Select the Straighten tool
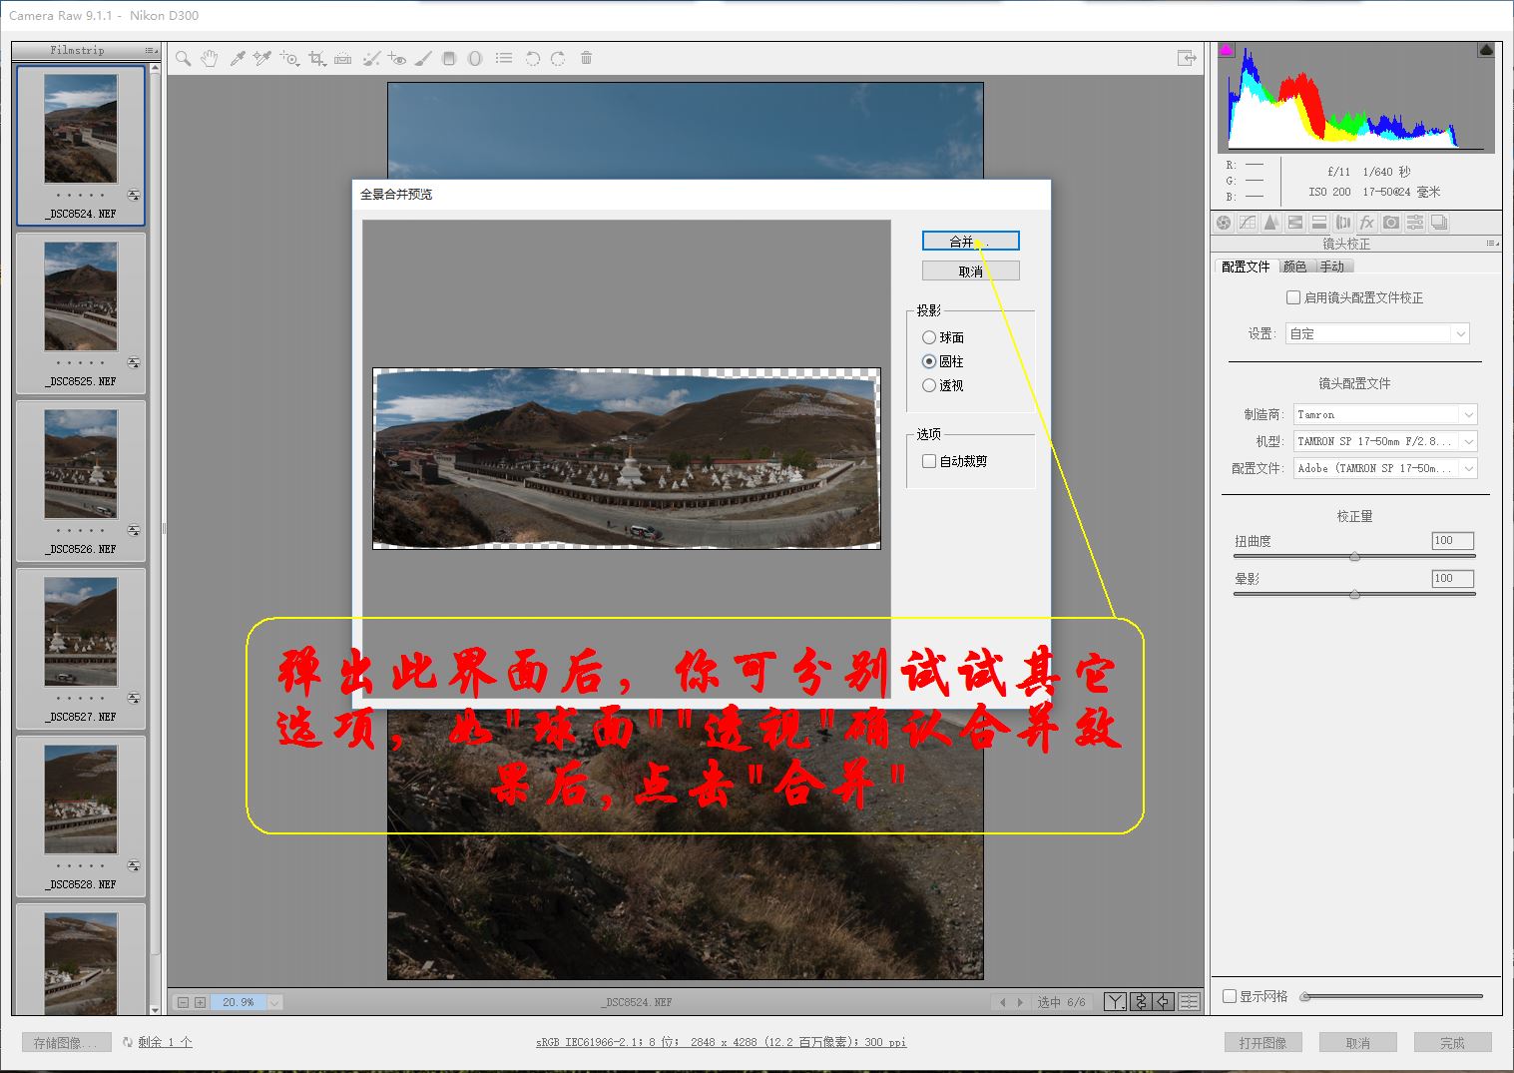The image size is (1514, 1073). pyautogui.click(x=343, y=59)
